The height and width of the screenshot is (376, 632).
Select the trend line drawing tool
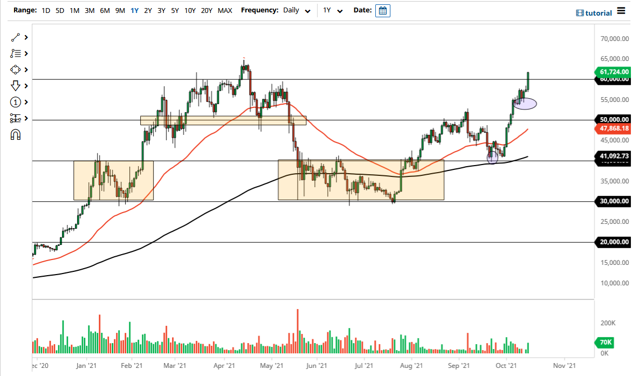point(15,37)
